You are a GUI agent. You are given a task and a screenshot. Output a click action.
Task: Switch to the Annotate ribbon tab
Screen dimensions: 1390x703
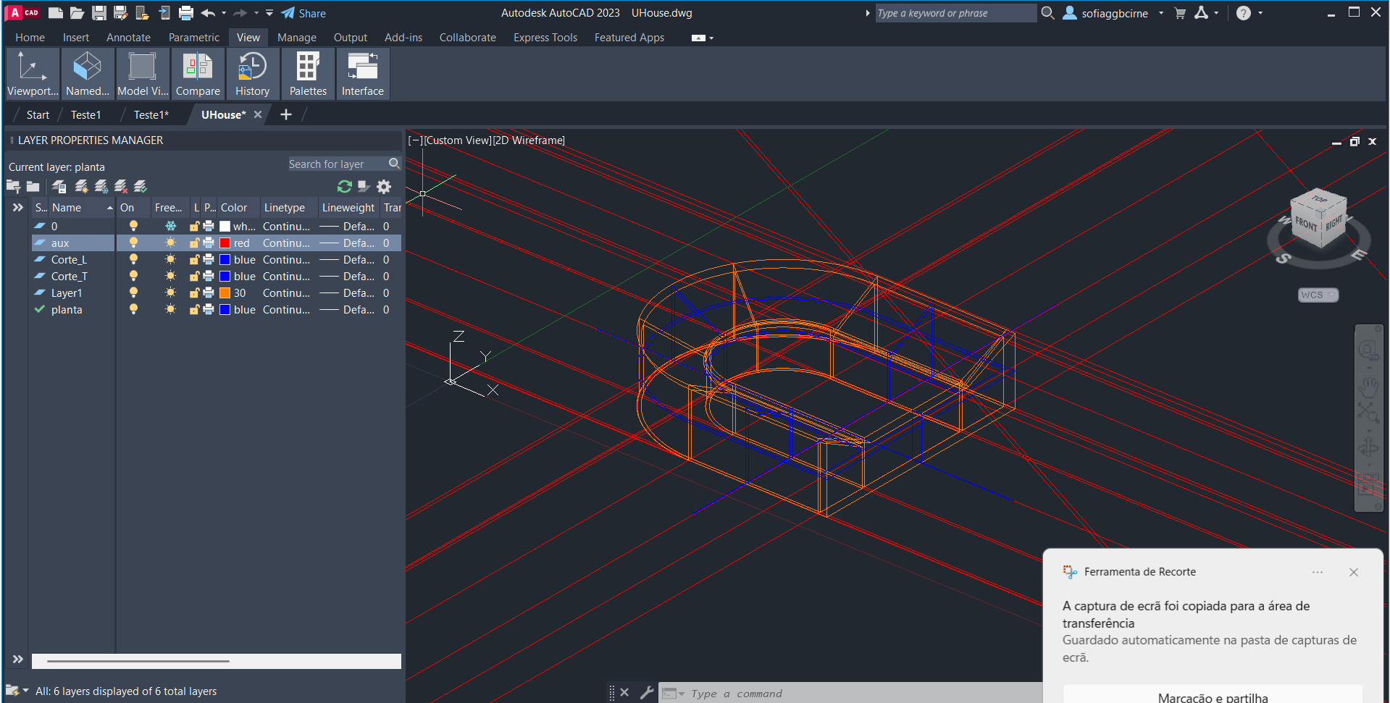[x=128, y=38]
